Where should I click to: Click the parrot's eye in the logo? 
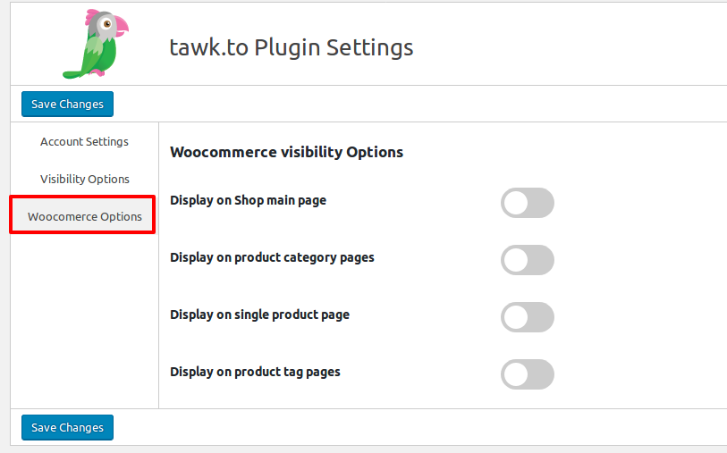pos(107,23)
